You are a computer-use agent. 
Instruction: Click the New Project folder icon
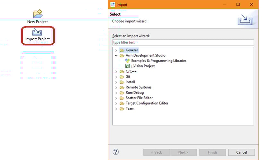(x=38, y=14)
